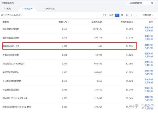This screenshot has height=113, width=158.
Task: Click the 851 product count cell
Action: pos(100,46)
